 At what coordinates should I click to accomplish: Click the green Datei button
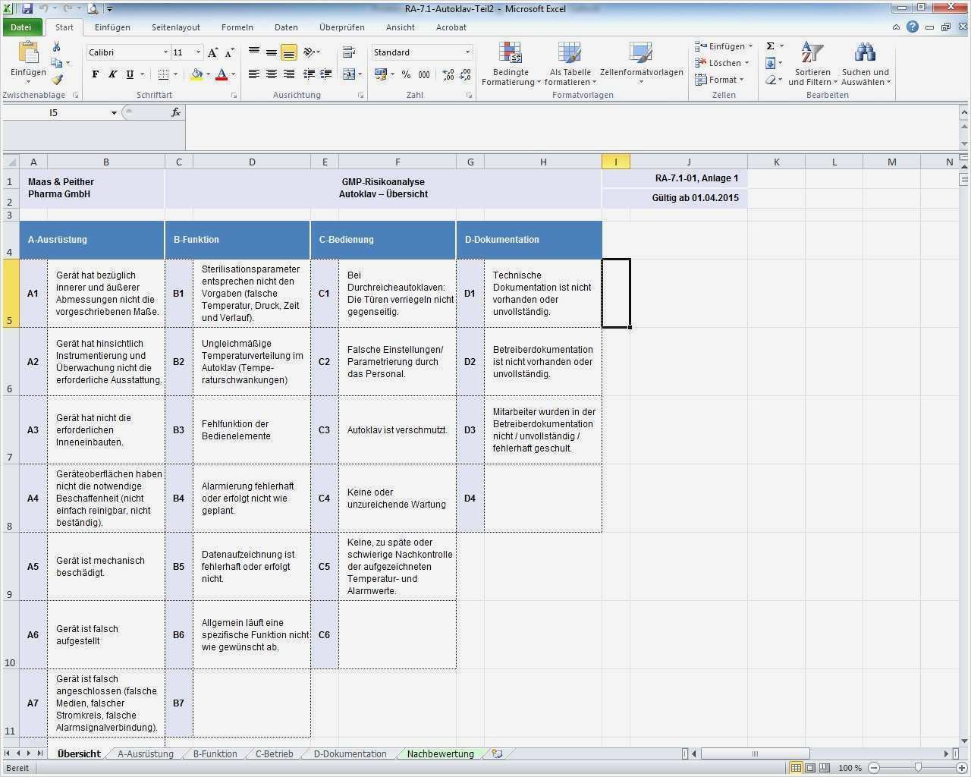[x=21, y=27]
